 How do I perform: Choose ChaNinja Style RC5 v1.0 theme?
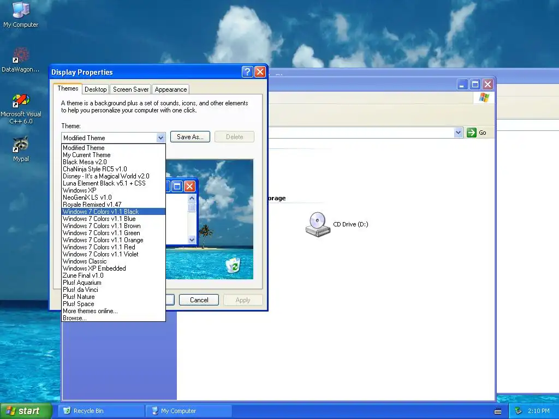(114, 169)
